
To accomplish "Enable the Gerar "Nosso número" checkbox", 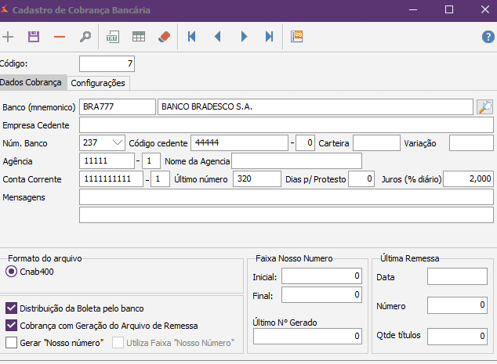I will coord(11,342).
